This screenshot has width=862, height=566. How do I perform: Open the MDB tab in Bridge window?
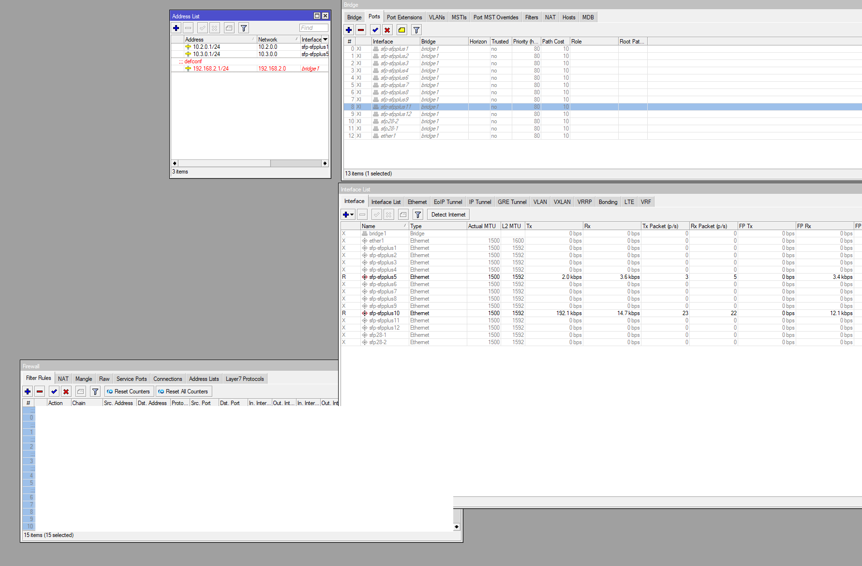point(588,17)
